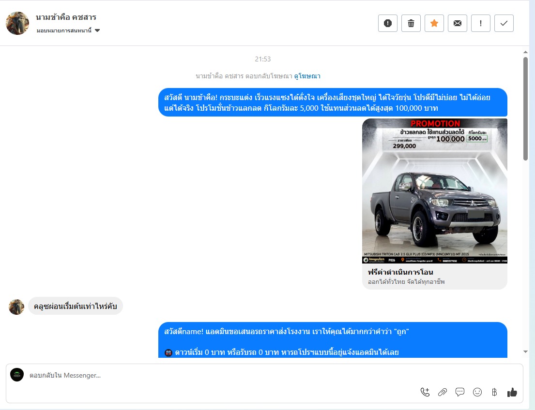Click the conversation scrollbar up arrow
Image resolution: width=535 pixels, height=410 pixels.
coord(525,52)
